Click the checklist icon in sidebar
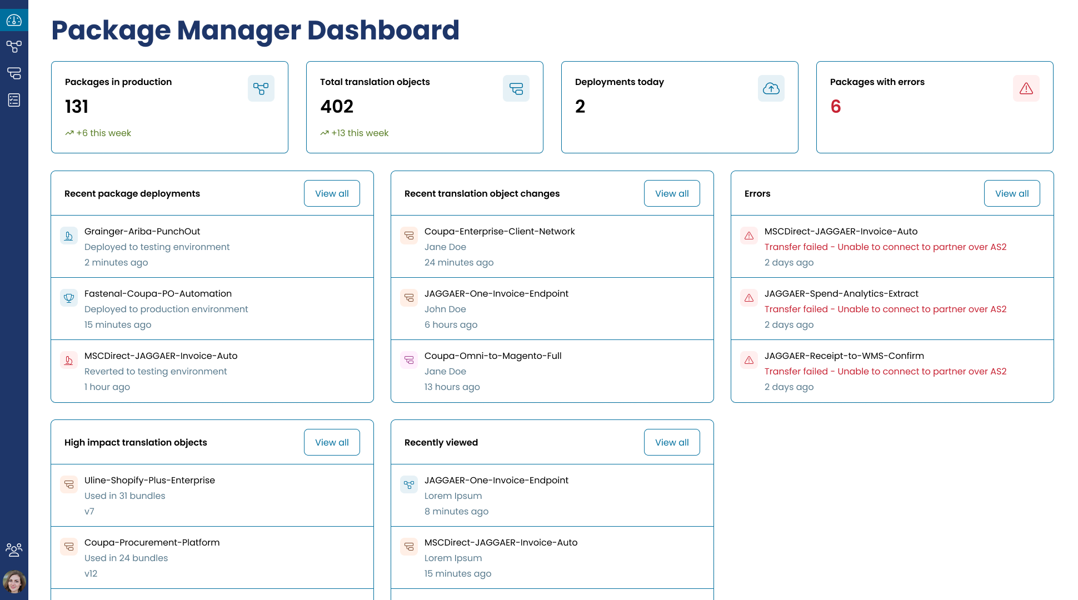The width and height of the screenshot is (1078, 600). 14,100
